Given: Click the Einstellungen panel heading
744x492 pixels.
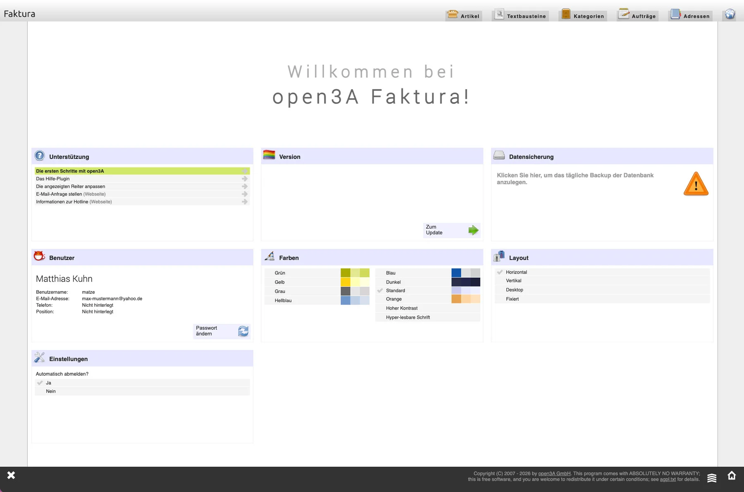Looking at the screenshot, I should [68, 359].
